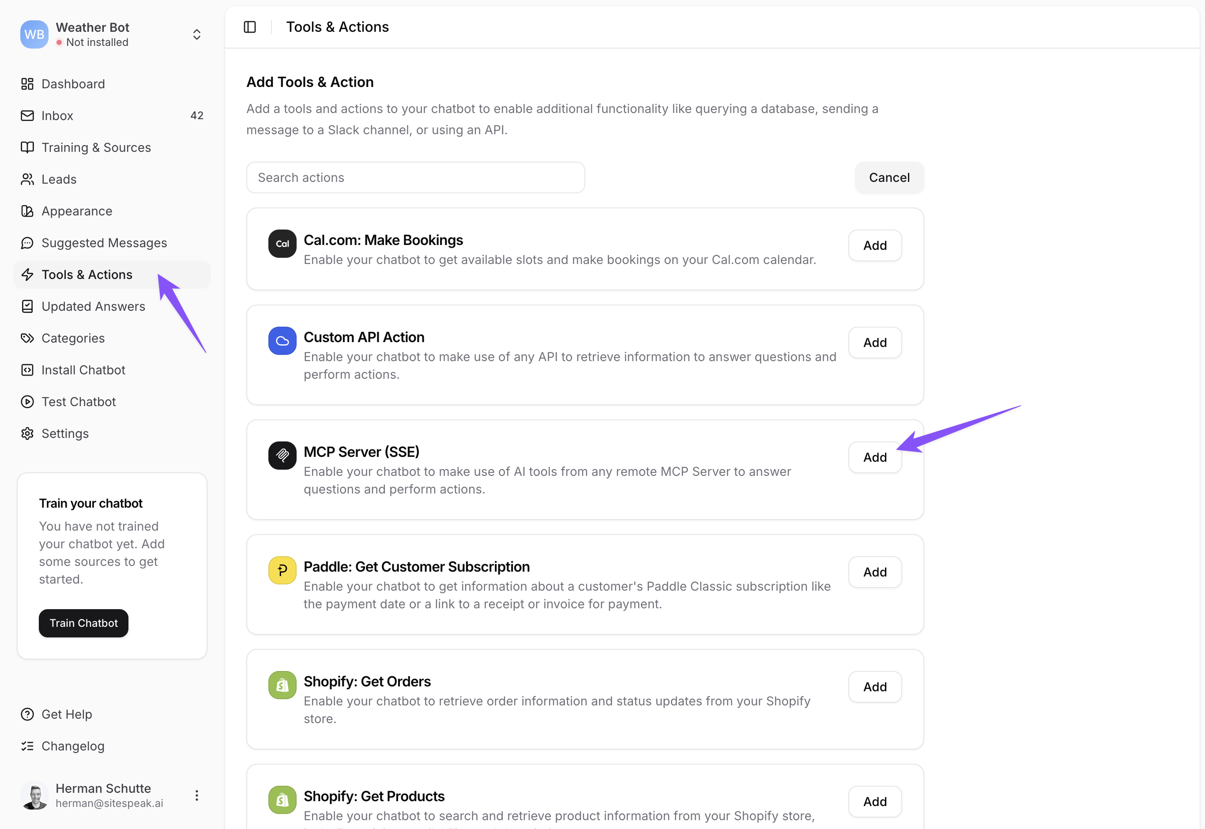Focus the Search actions field

[x=415, y=177]
